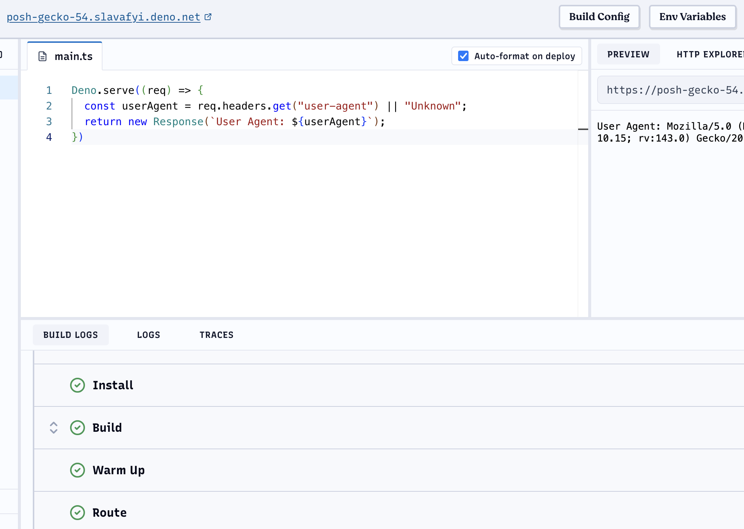
Task: Click the Route step check icon
Action: (78, 513)
